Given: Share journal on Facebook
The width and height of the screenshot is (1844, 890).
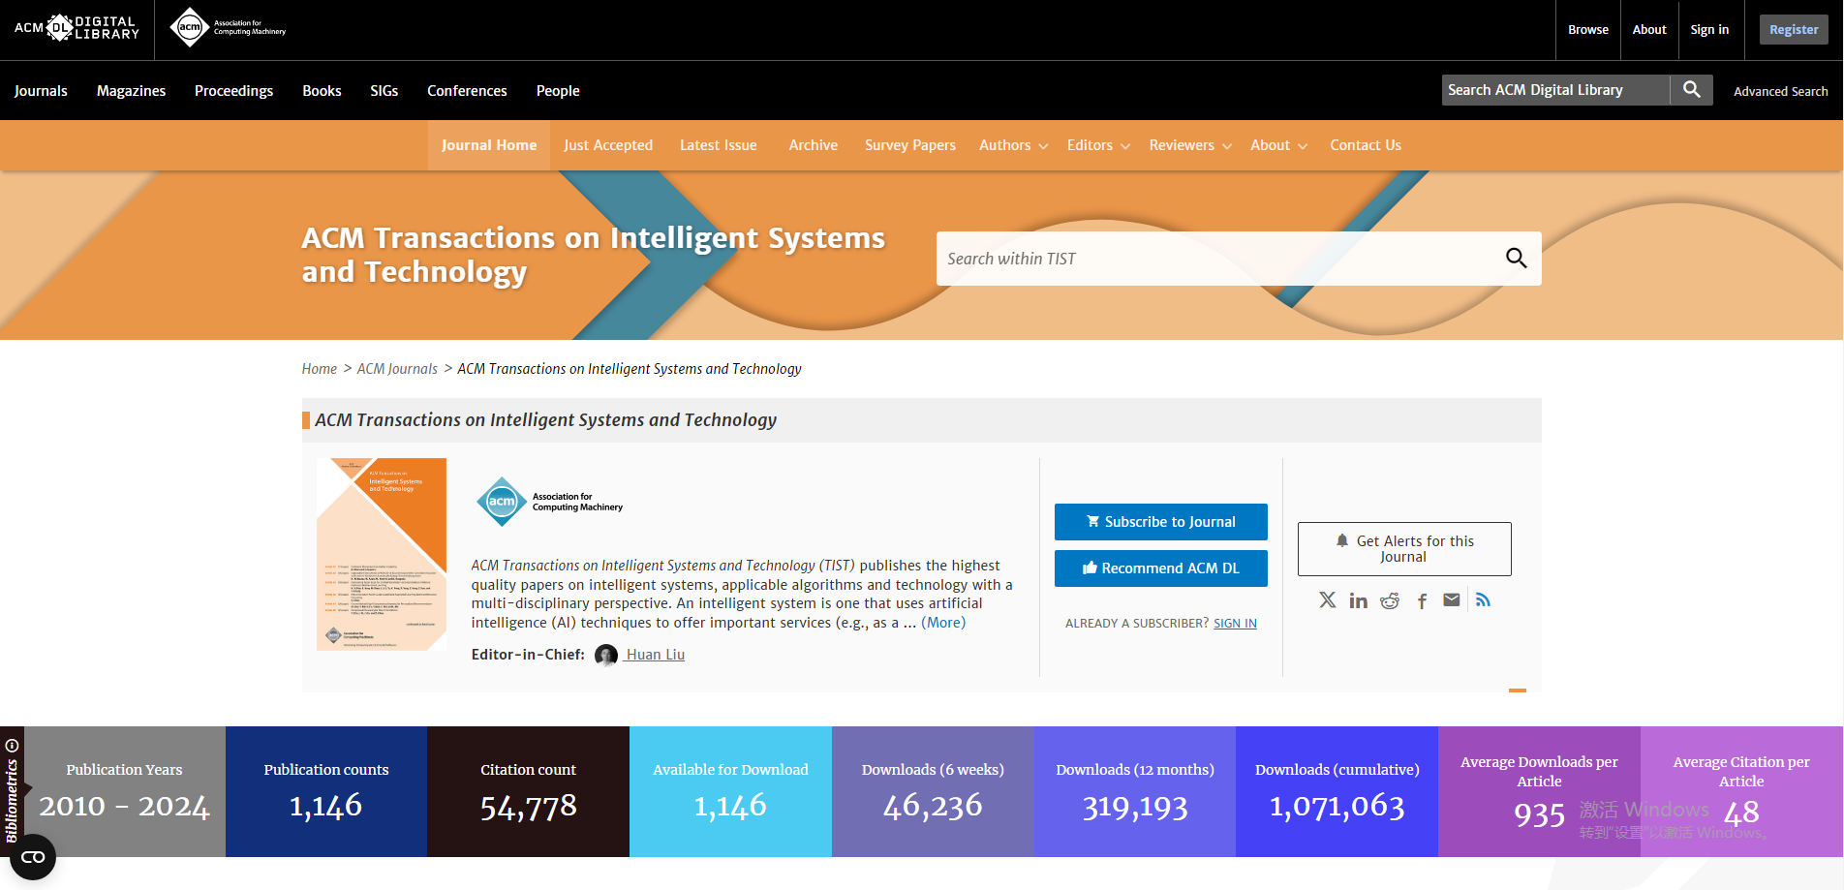Looking at the screenshot, I should [1422, 601].
